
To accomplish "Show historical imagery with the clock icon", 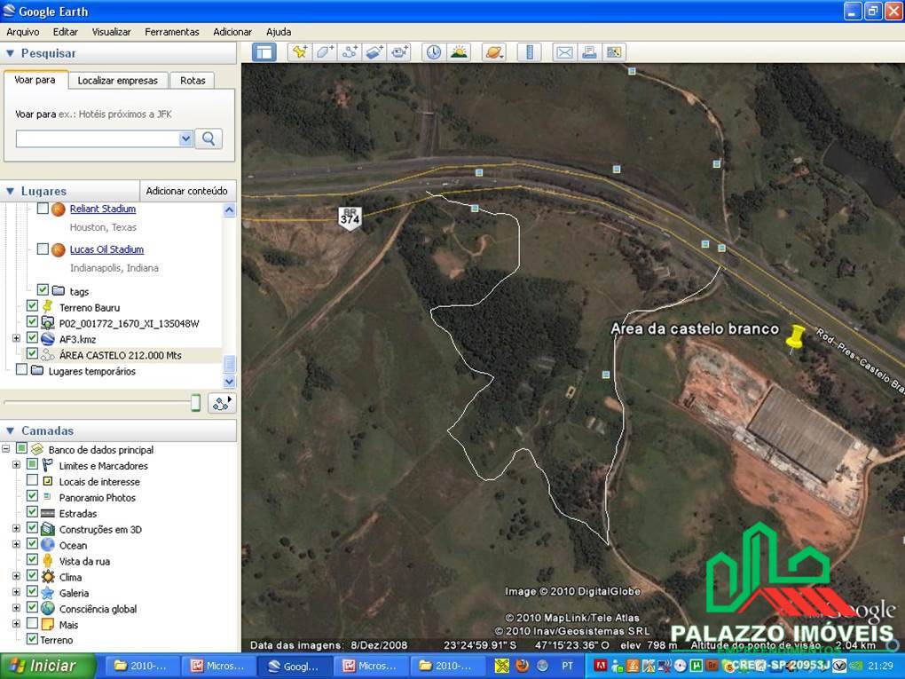I will coord(433,52).
